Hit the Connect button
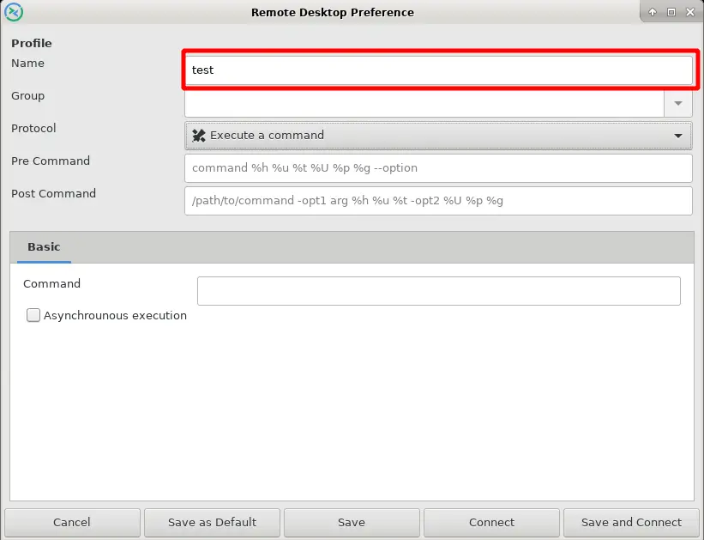The height and width of the screenshot is (540, 704). pyautogui.click(x=491, y=522)
